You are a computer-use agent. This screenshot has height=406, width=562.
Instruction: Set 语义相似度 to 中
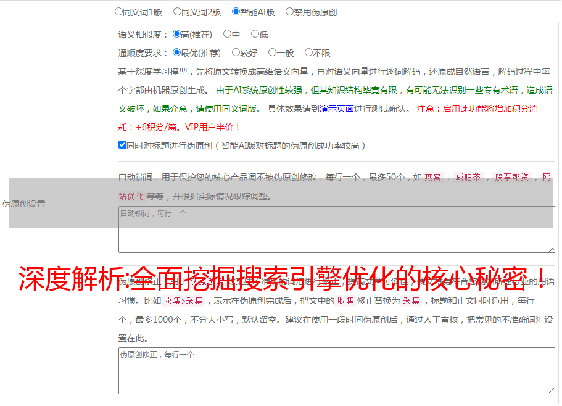point(227,34)
